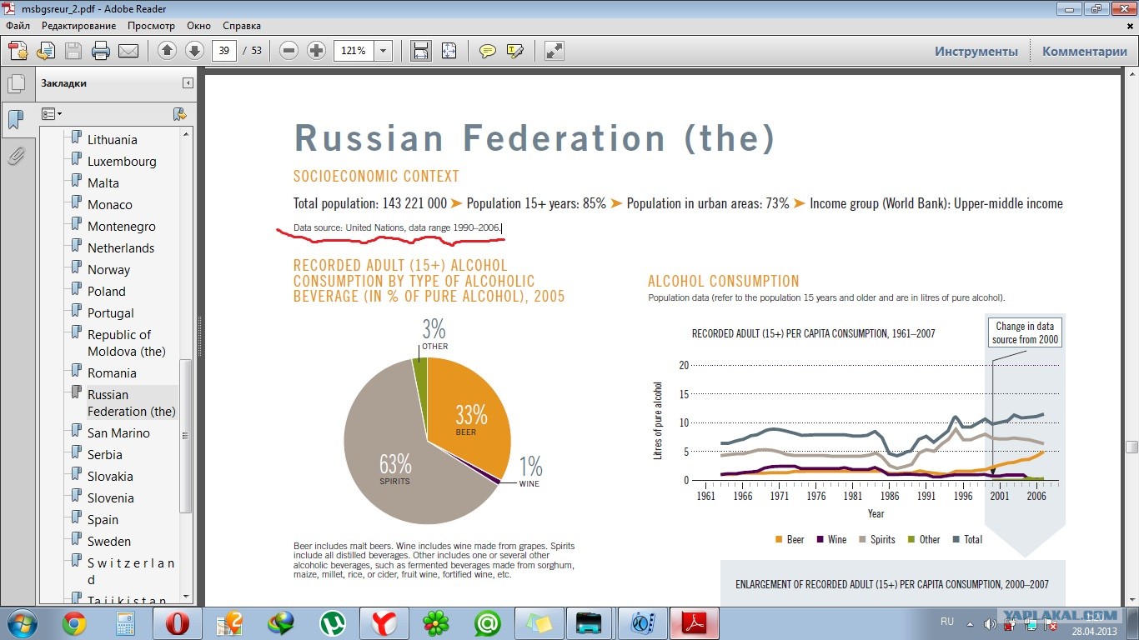Select the Romania bookmark

(x=112, y=373)
